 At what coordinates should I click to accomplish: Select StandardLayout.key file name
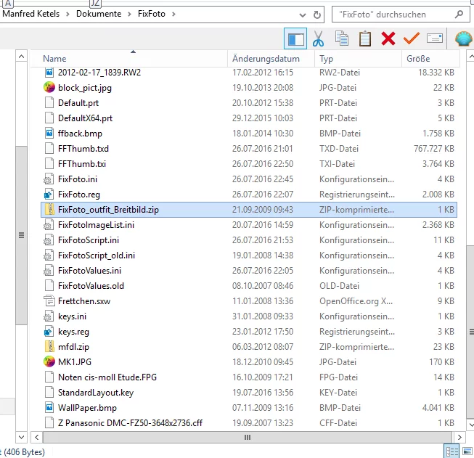point(96,393)
